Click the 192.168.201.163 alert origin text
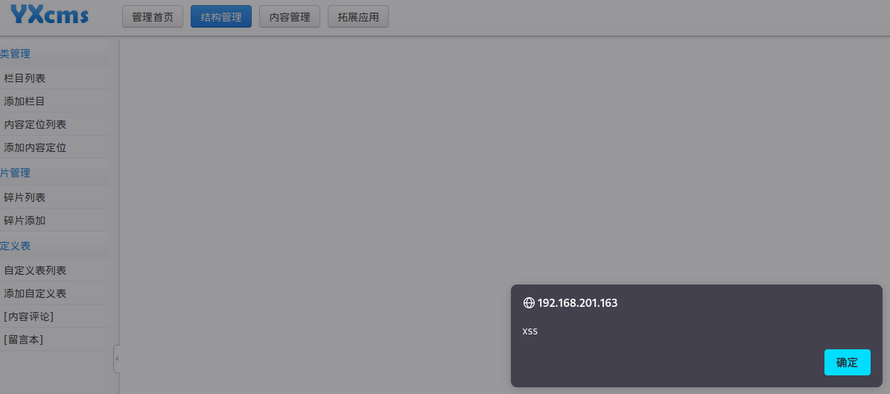Viewport: 890px width, 394px height. click(577, 302)
